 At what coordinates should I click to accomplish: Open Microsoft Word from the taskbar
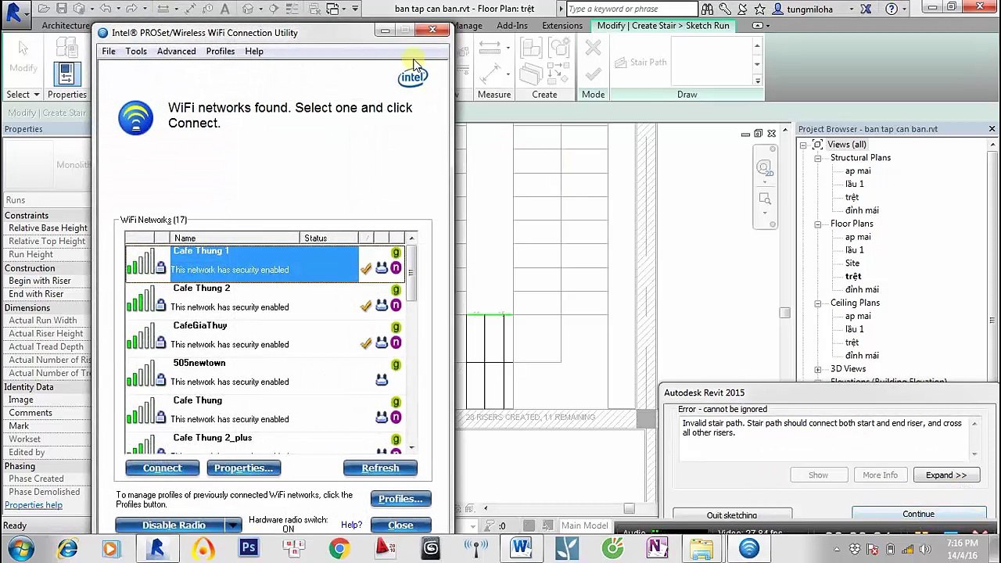[522, 548]
